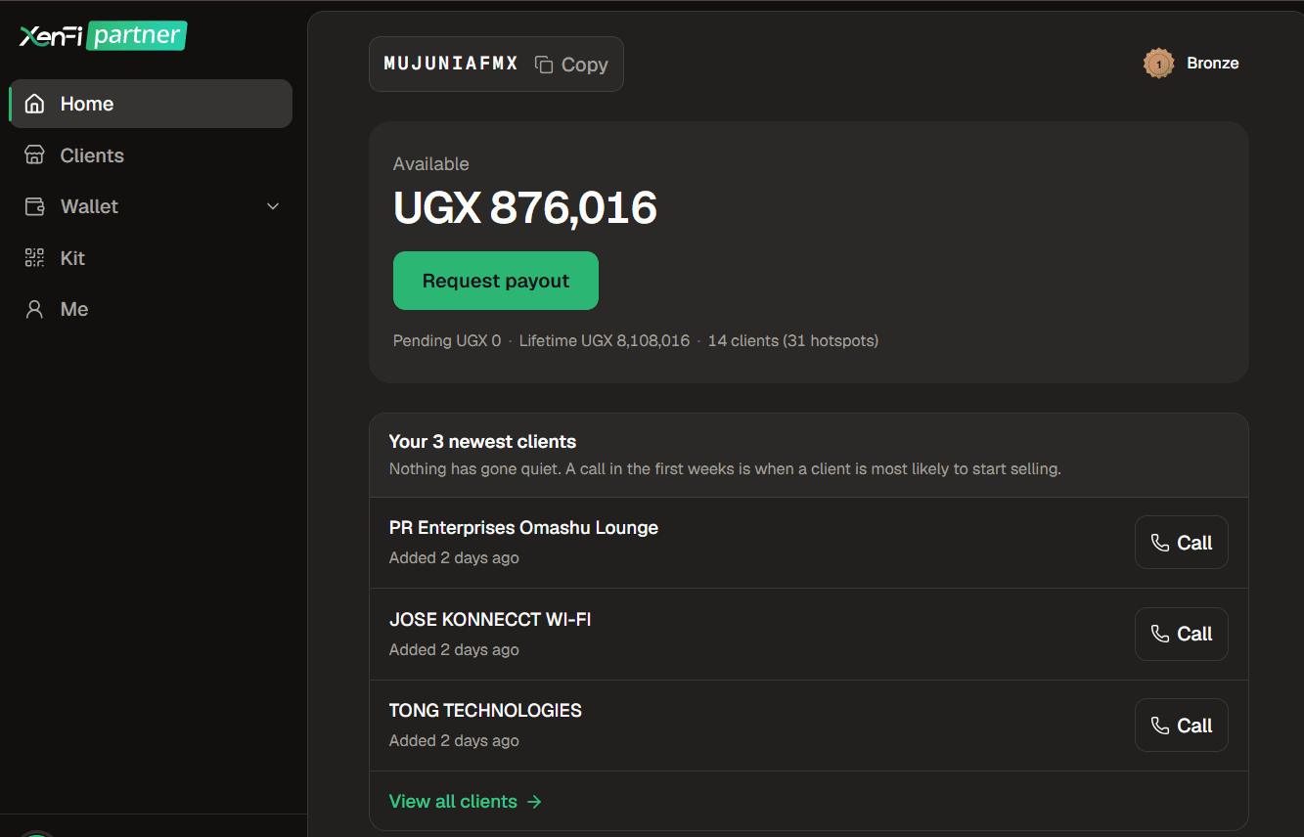This screenshot has width=1304, height=837.
Task: Click the copy icon beside MUJUNIAFMX
Action: 544,65
